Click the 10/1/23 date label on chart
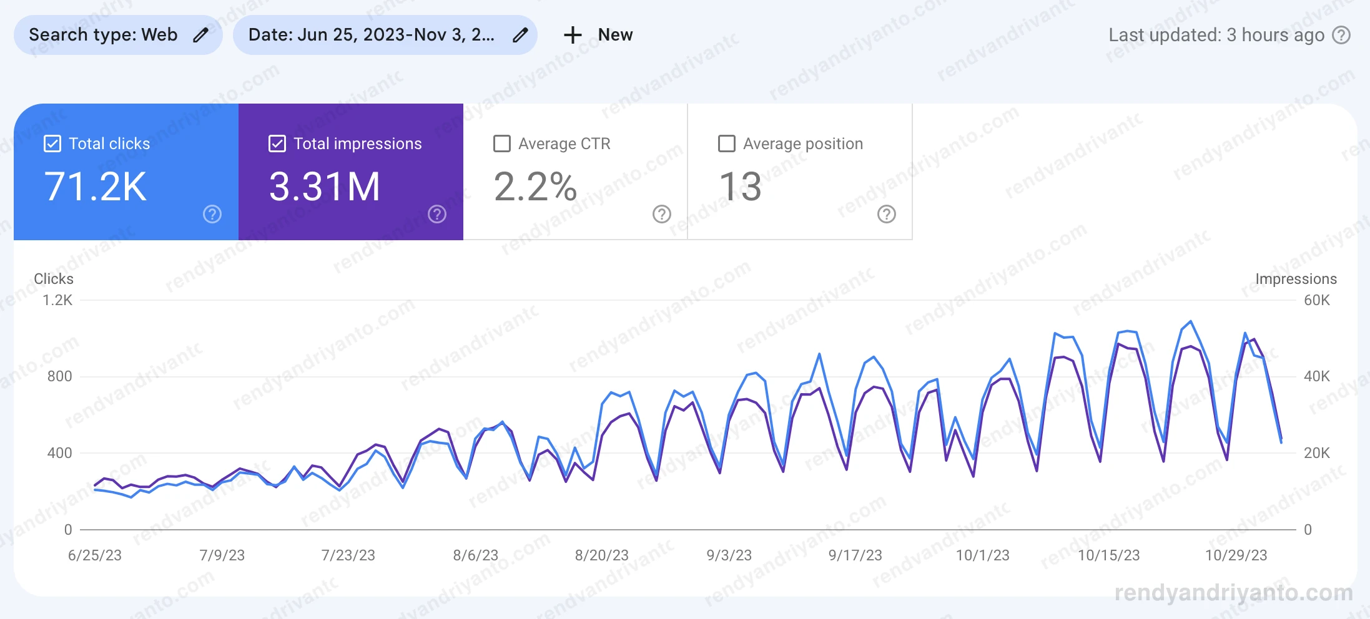Viewport: 1370px width, 619px height. point(983,555)
